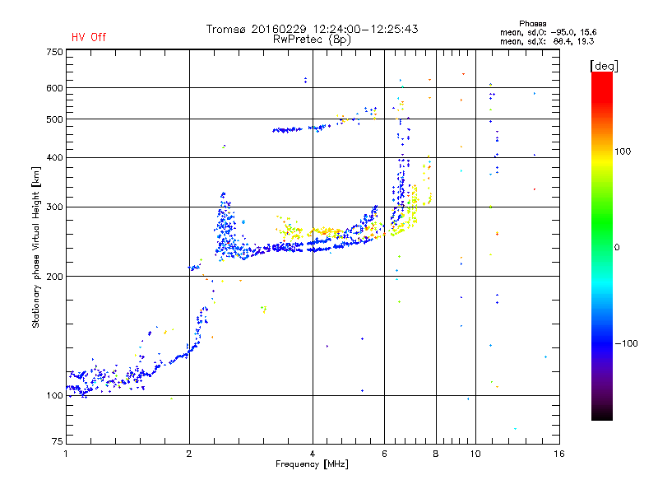Viewport: 658px width, 494px height.
Task: Click the 'Stationary phase Virtual Height [km]' y-axis label
Action: (36, 247)
